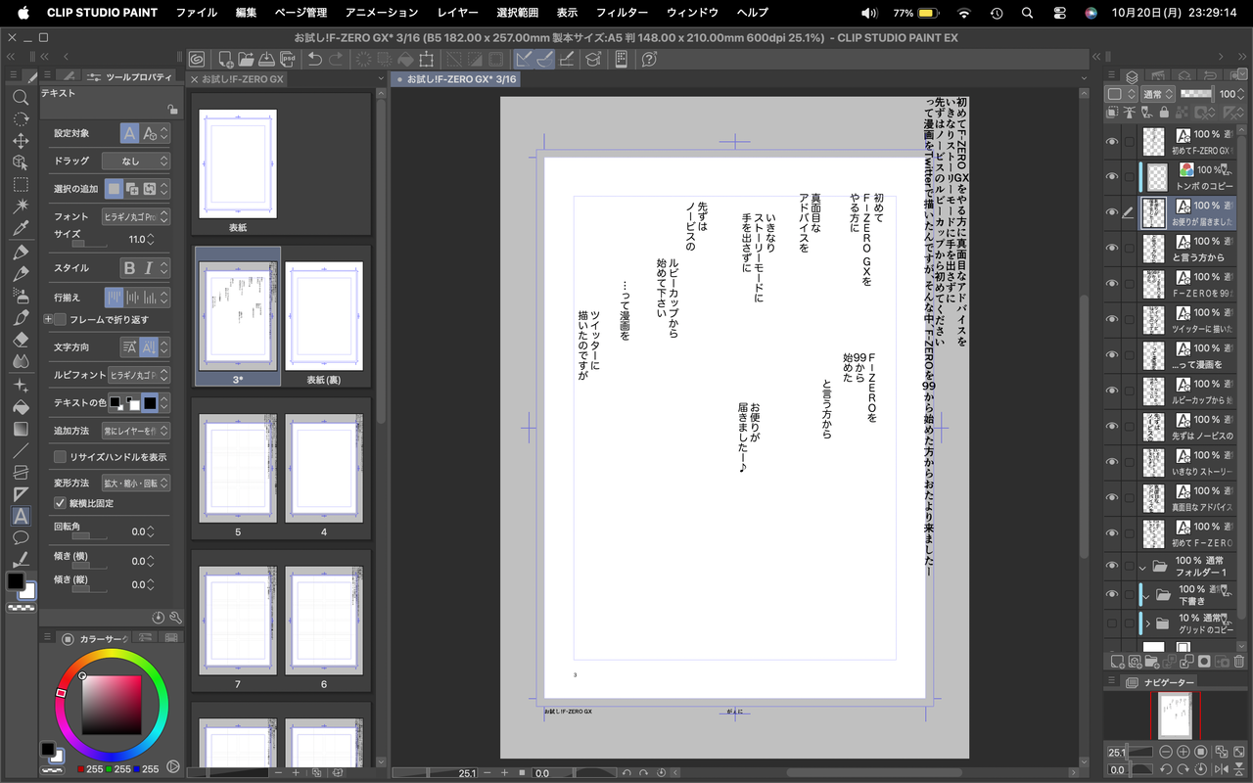Show the グリッドのコピー folder layer
1253x783 pixels.
[1112, 622]
